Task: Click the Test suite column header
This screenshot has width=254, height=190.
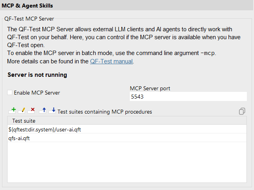Action: (127, 121)
